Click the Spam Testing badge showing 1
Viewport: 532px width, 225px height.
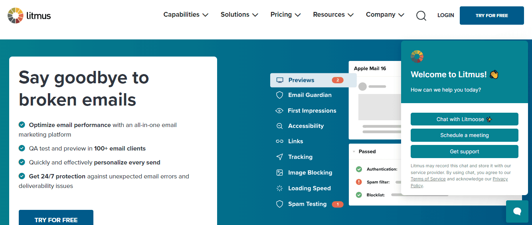338,204
